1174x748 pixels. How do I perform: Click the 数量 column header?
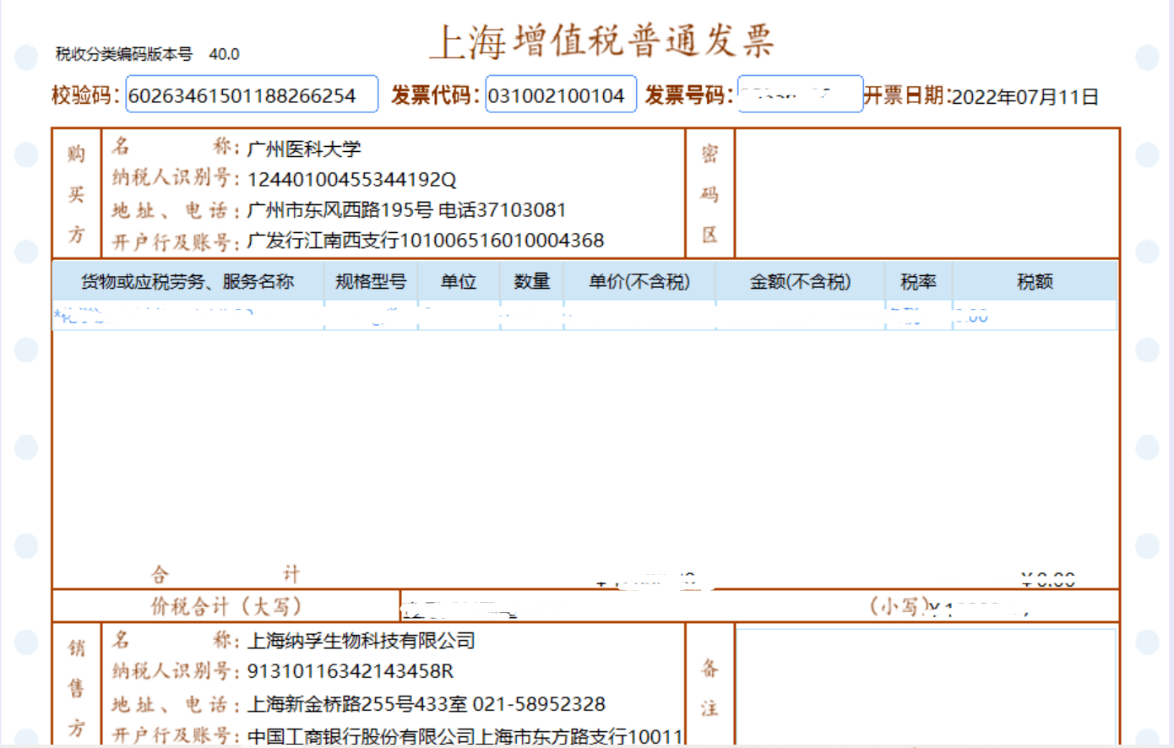pyautogui.click(x=532, y=282)
